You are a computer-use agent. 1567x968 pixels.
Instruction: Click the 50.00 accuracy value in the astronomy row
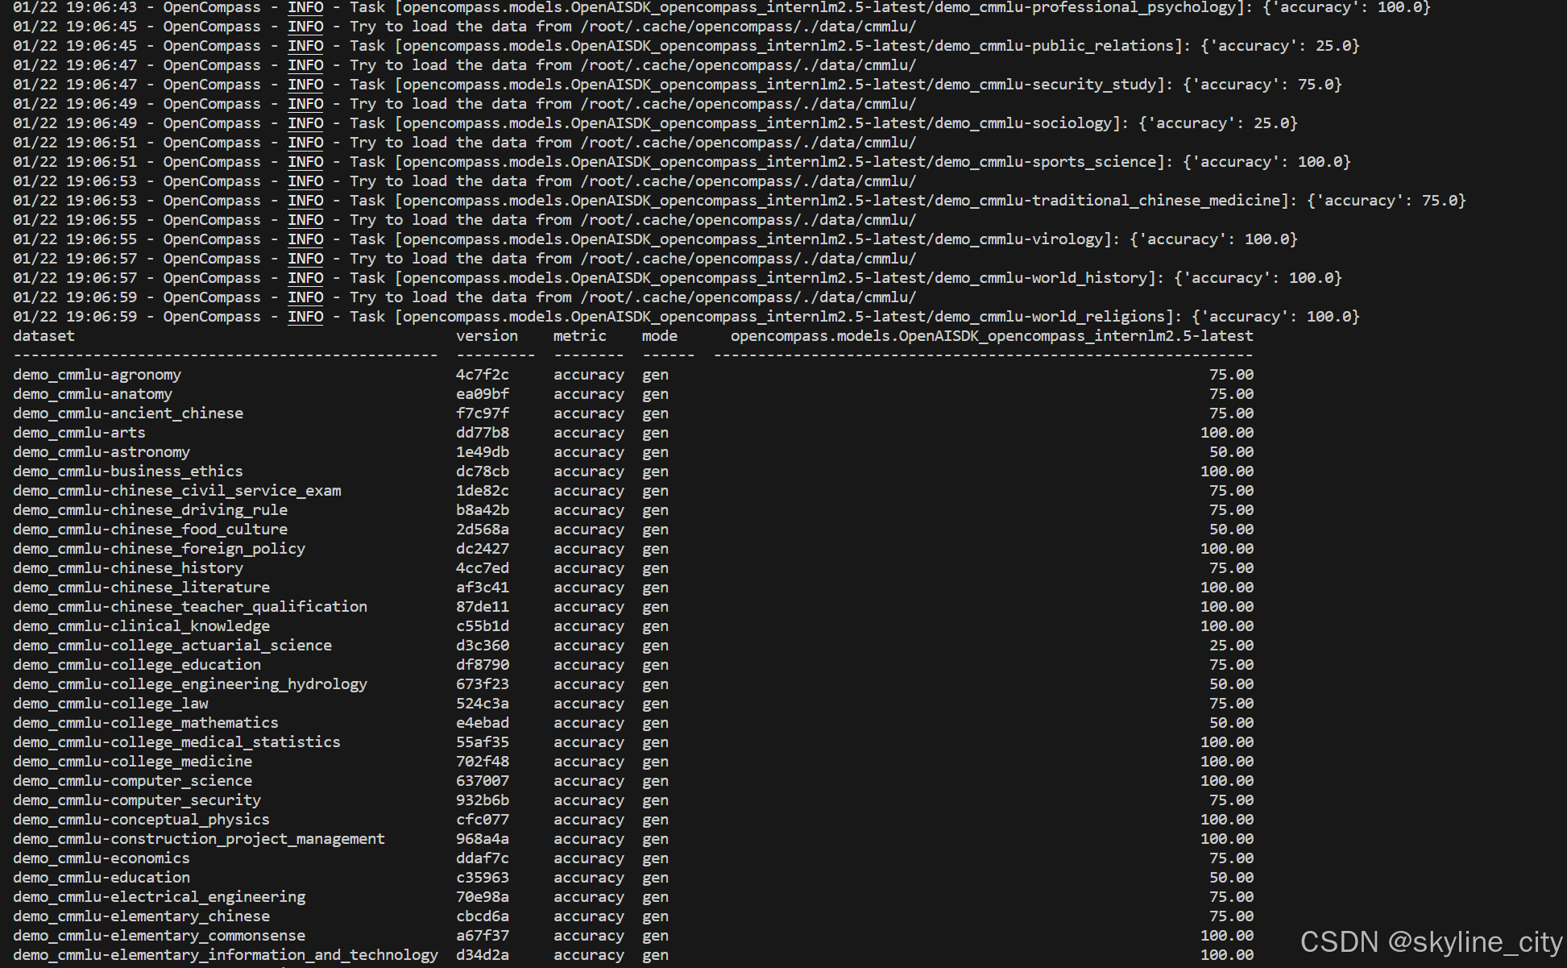[1230, 452]
